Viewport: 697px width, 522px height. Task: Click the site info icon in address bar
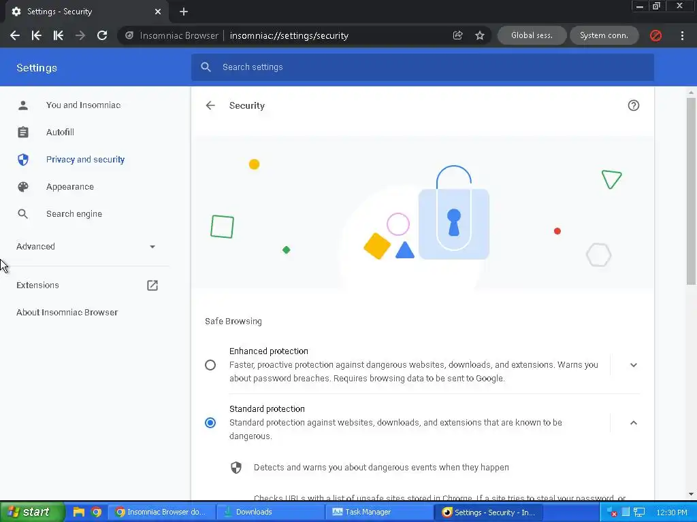click(x=129, y=35)
